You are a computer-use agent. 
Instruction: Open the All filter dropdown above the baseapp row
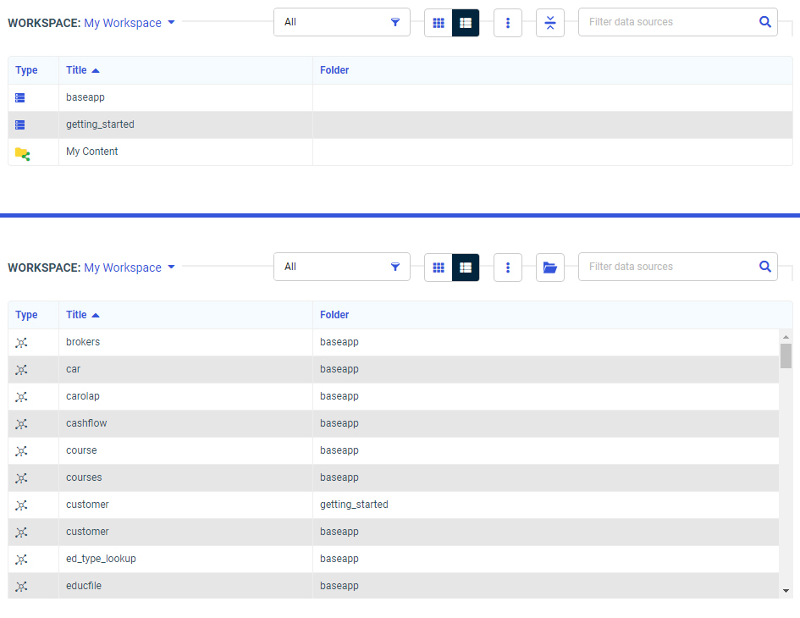342,22
